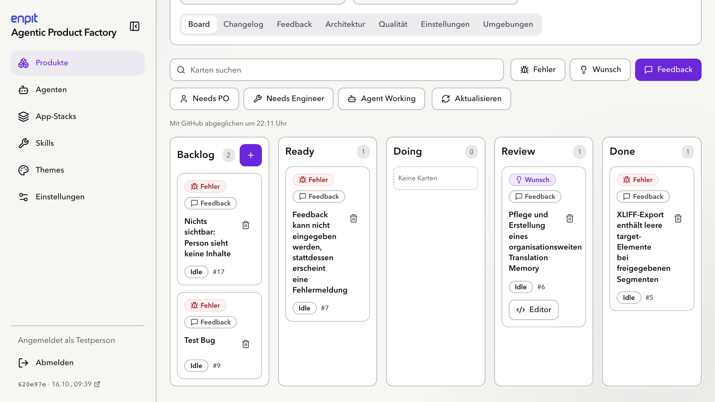Toggle the Agent Working filter
This screenshot has height=402, width=715.
click(x=382, y=99)
